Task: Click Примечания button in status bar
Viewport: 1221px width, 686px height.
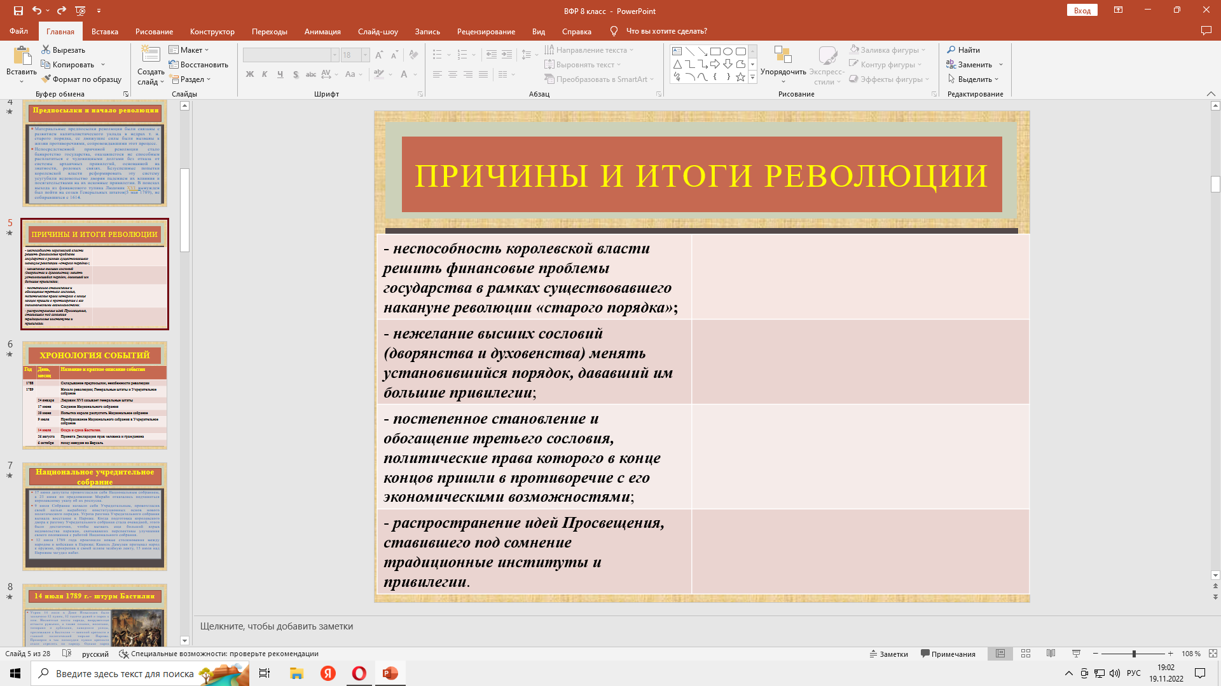Action: [948, 654]
